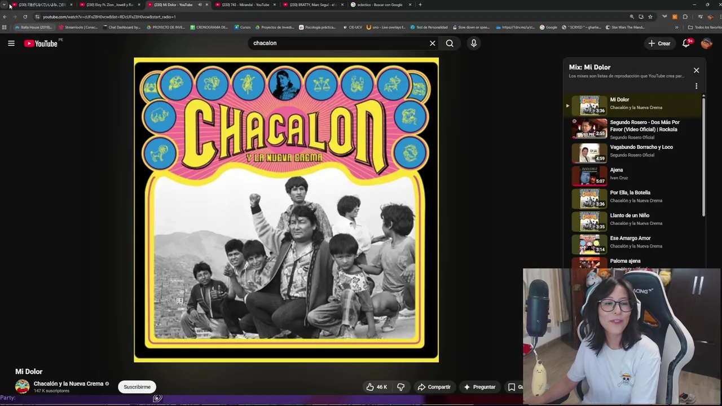Save the video with the bookmark icon
This screenshot has height=406, width=722.
(x=512, y=387)
